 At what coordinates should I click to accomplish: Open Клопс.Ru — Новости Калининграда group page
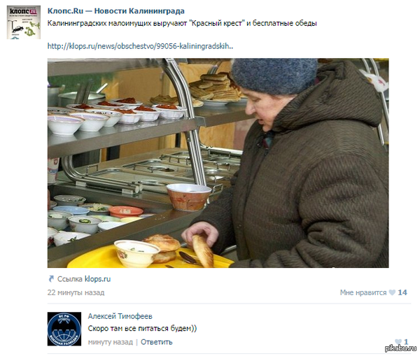(x=116, y=11)
